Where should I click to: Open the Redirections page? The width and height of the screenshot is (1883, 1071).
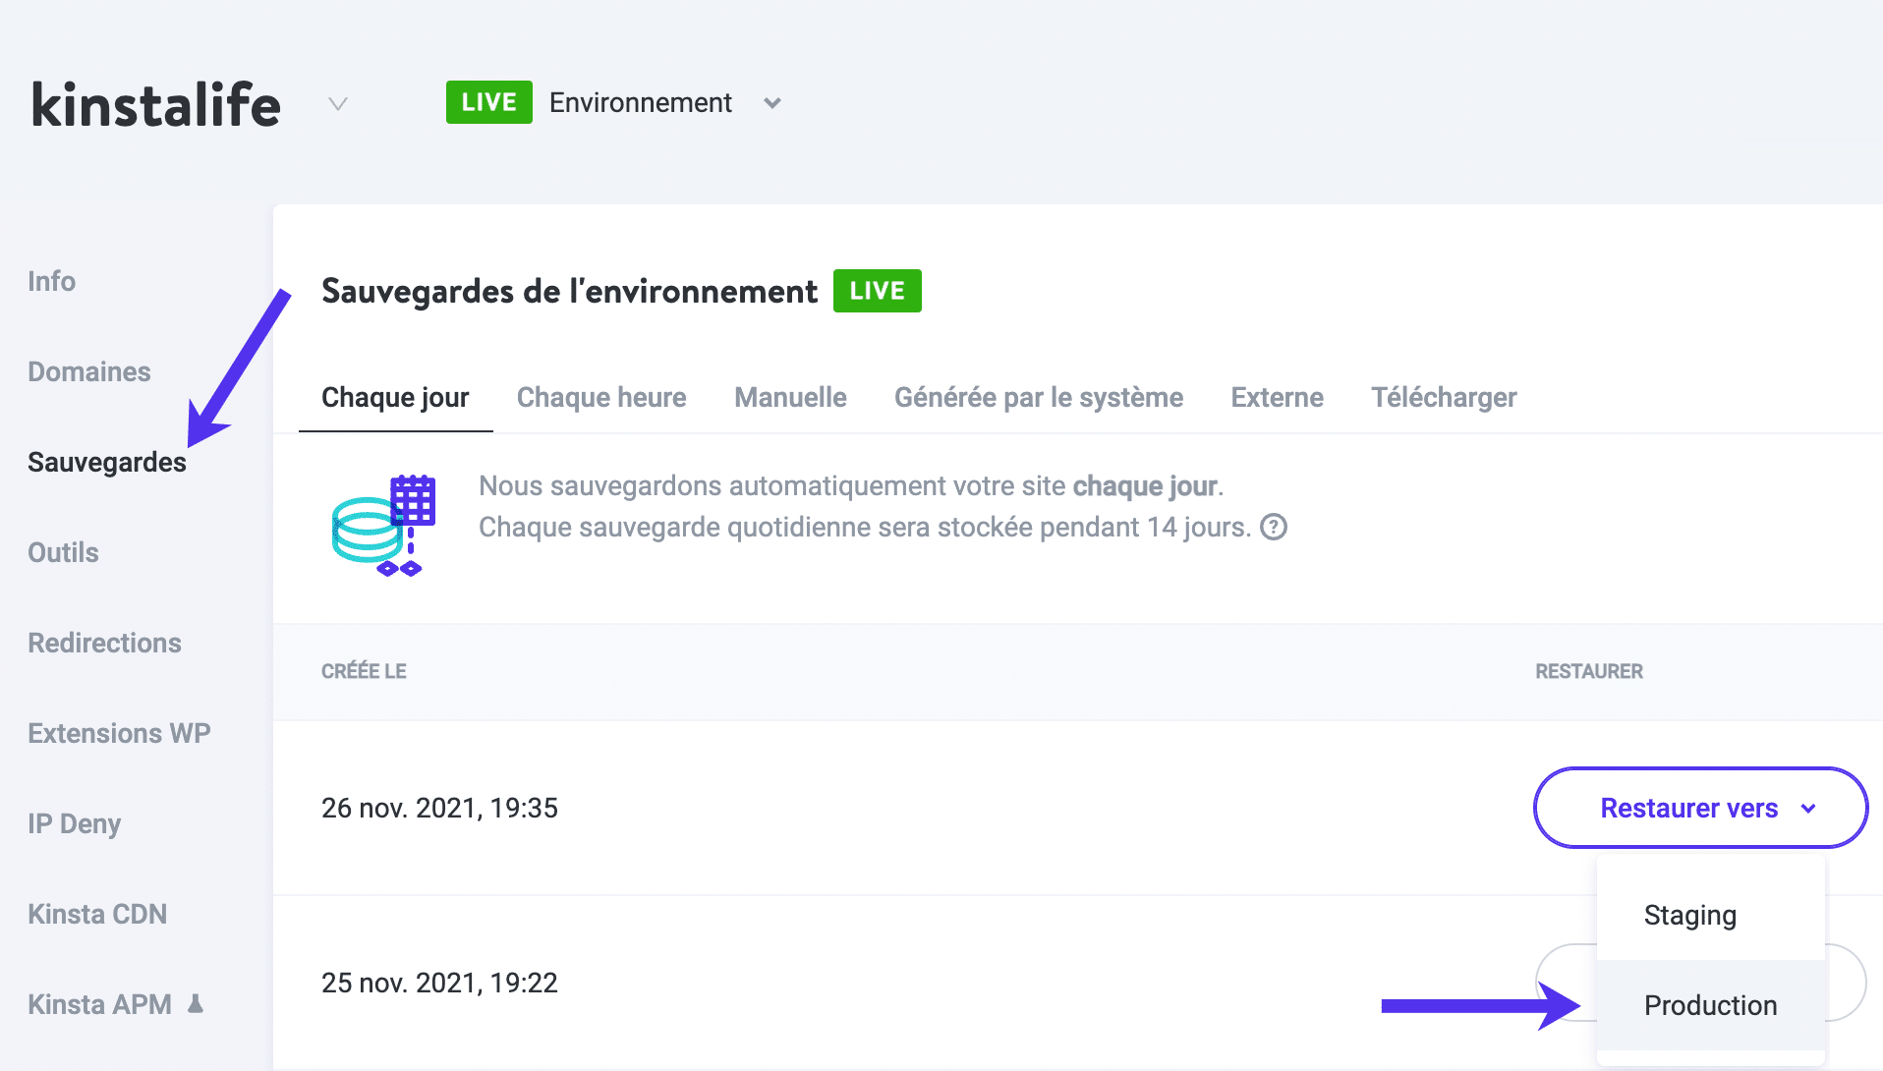click(104, 643)
